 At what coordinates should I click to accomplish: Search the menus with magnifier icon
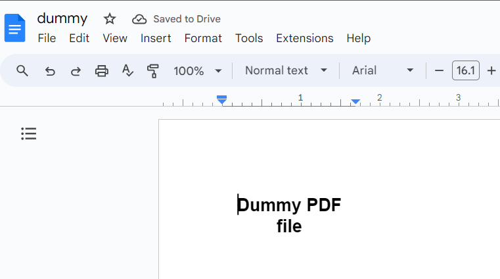point(22,70)
